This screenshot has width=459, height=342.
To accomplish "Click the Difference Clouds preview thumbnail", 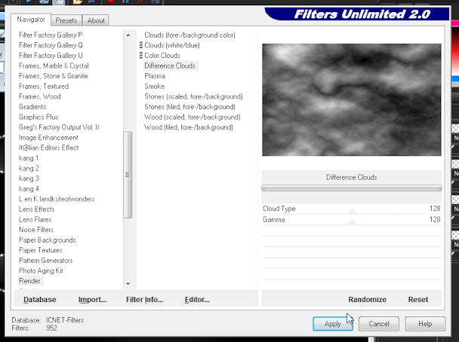I will coord(351,99).
